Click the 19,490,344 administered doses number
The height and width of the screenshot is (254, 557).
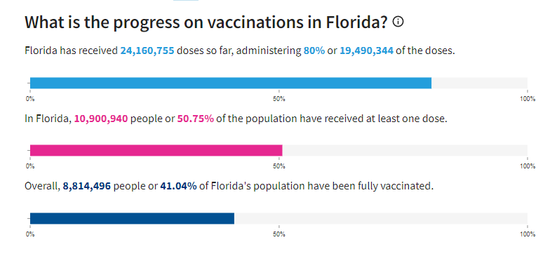coord(366,51)
